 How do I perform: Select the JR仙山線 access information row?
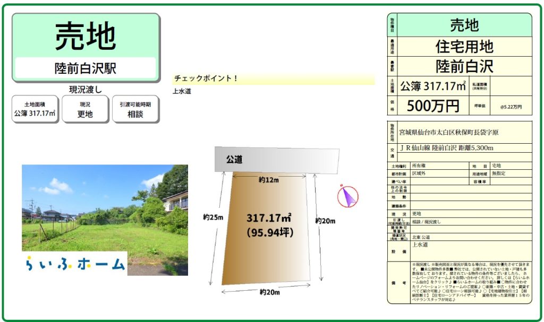click(464, 148)
